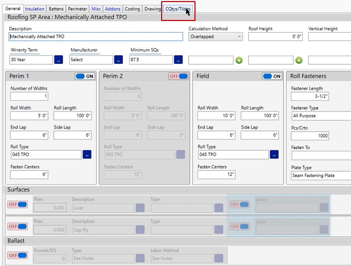
Task: Toggle Perim 1 section off
Action: 85,76
